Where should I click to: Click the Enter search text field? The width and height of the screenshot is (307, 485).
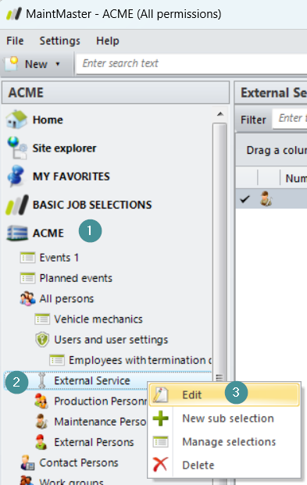coord(191,64)
